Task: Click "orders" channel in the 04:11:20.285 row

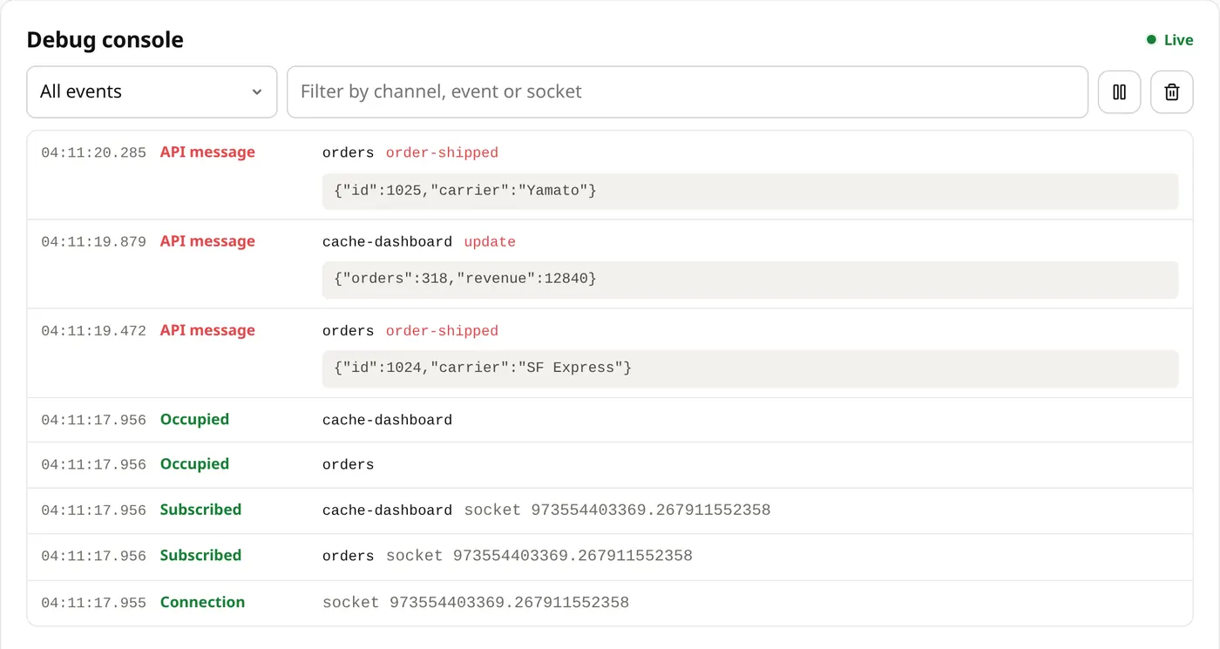Action: coord(348,152)
